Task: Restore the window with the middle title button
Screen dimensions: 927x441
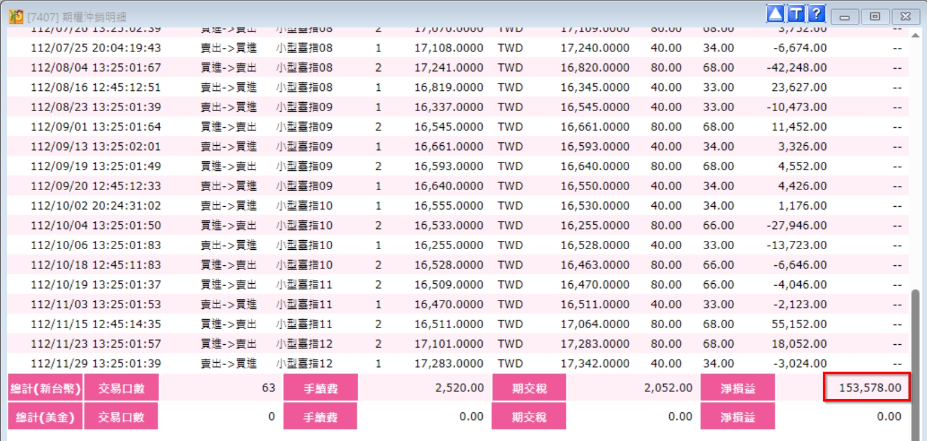Action: point(875,17)
